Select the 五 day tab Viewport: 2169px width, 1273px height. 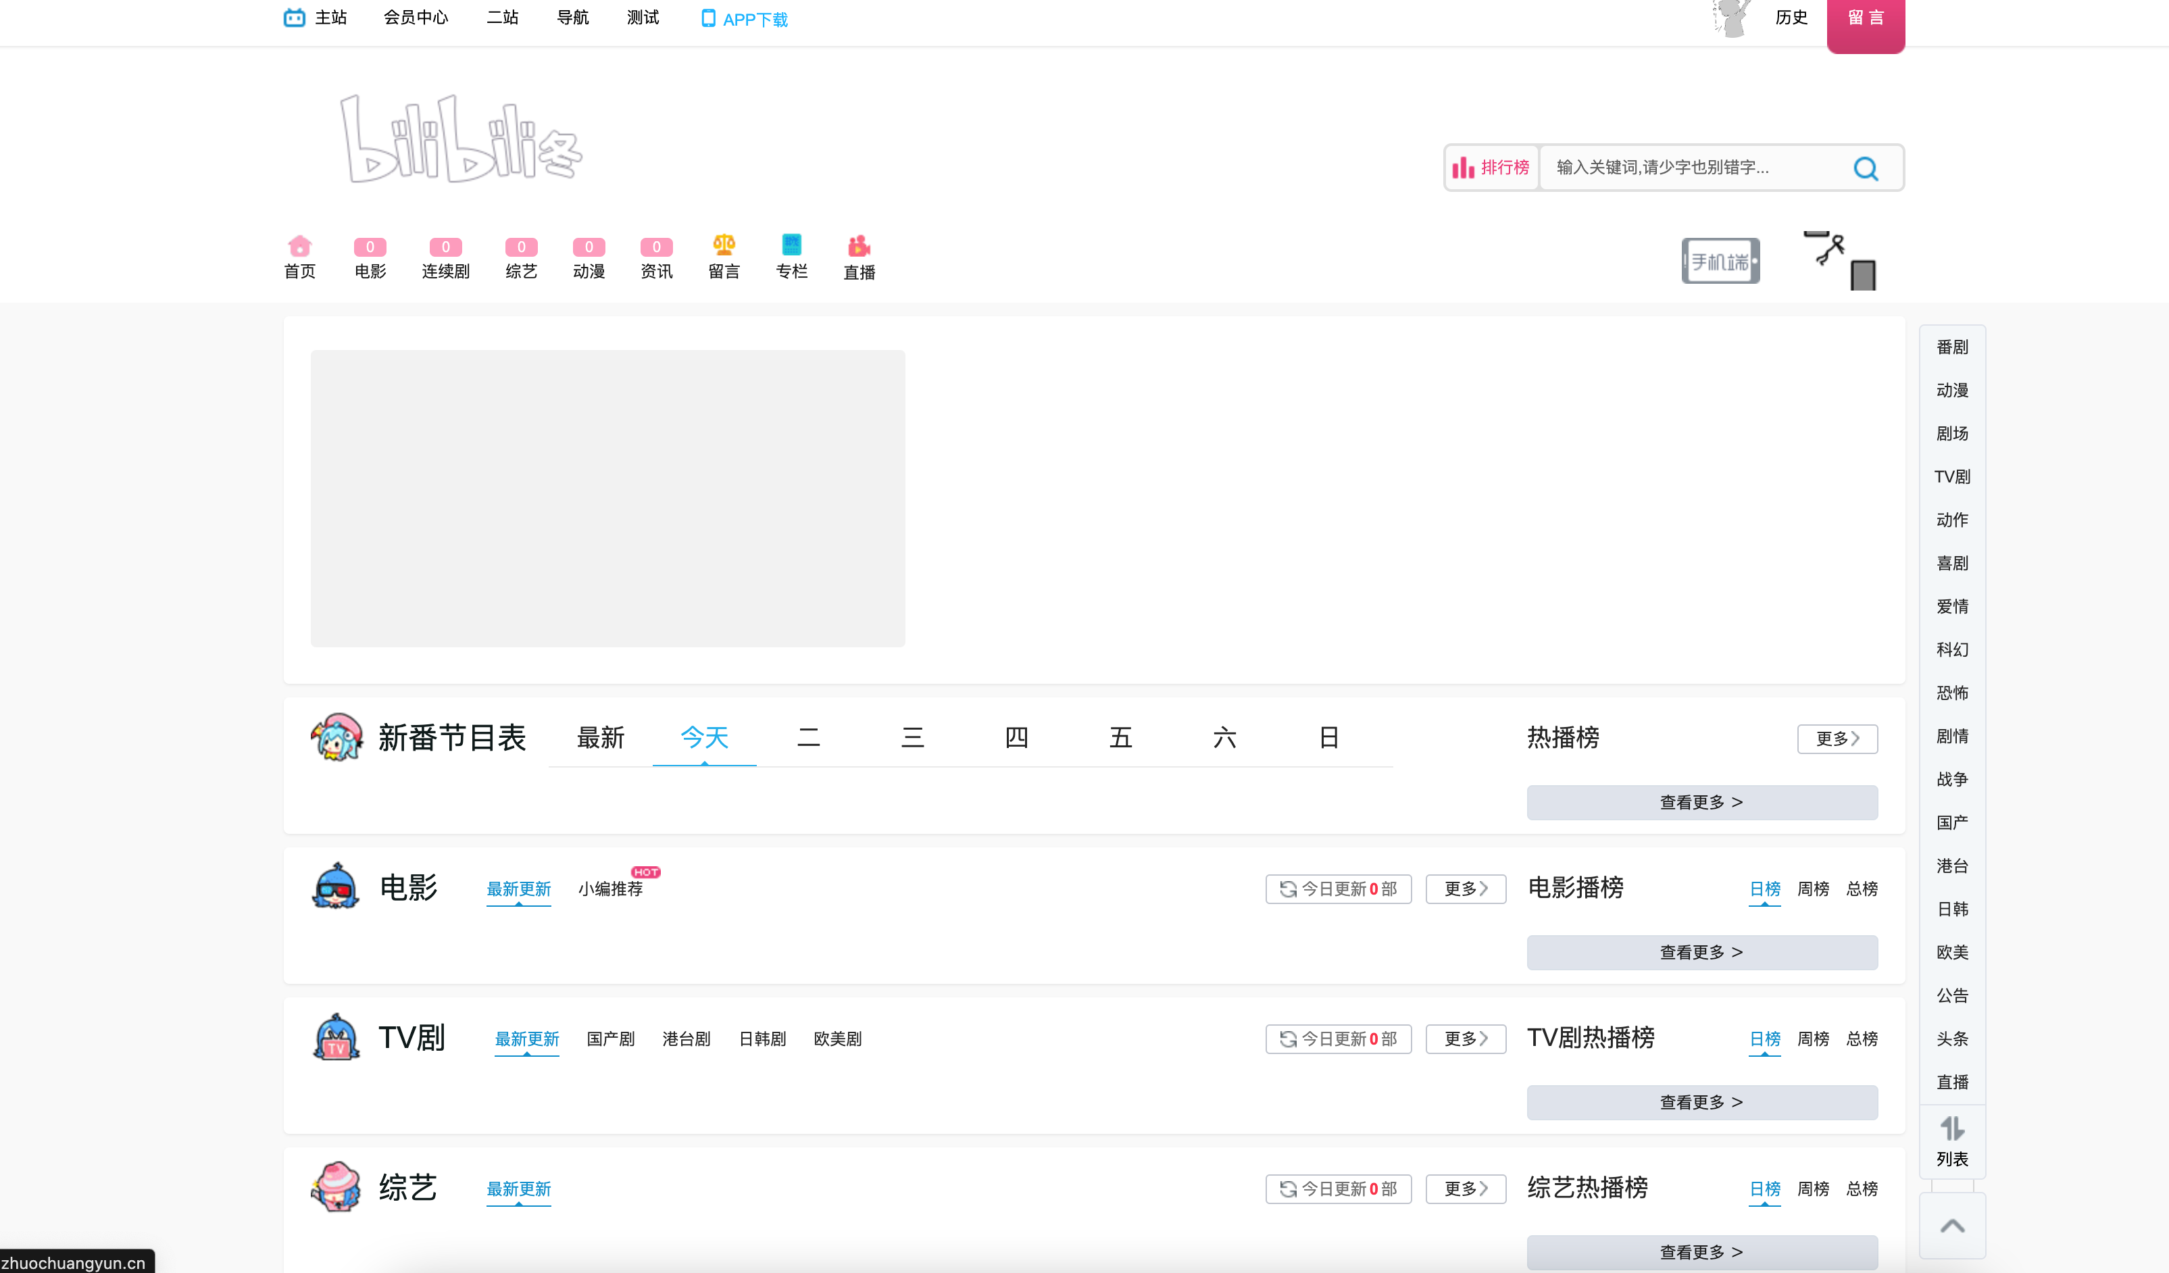click(1120, 738)
